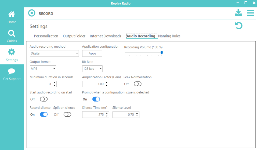Increase Silence Level with up arrow
The image size is (257, 150).
[137, 113]
